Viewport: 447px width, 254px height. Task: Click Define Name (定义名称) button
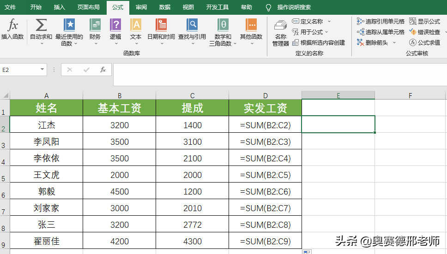click(x=308, y=21)
